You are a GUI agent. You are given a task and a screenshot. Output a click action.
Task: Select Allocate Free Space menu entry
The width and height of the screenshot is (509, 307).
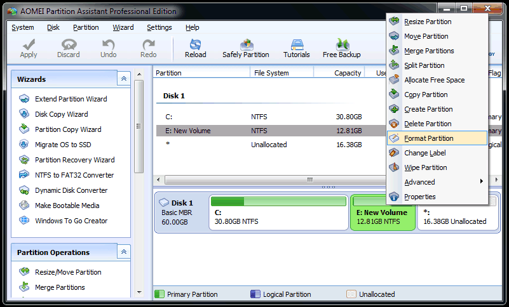tap(437, 80)
